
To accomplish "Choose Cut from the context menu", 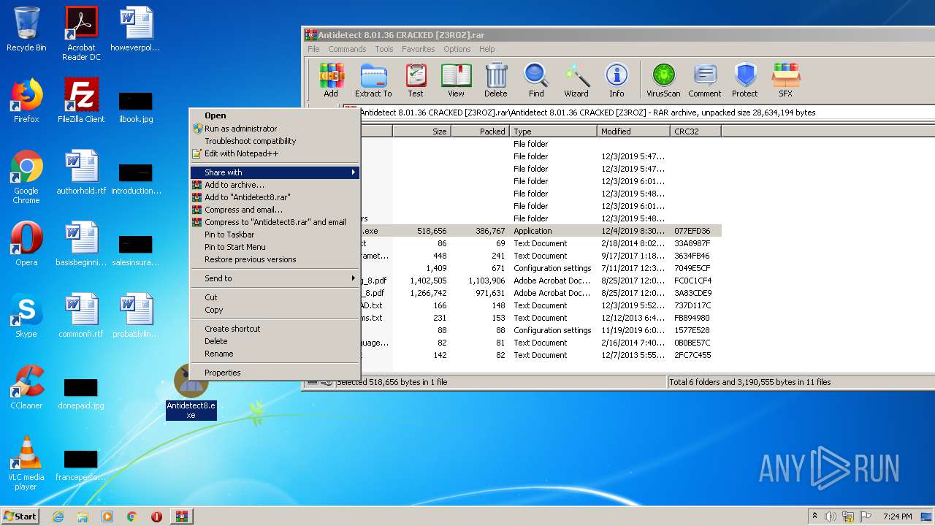I will point(275,297).
